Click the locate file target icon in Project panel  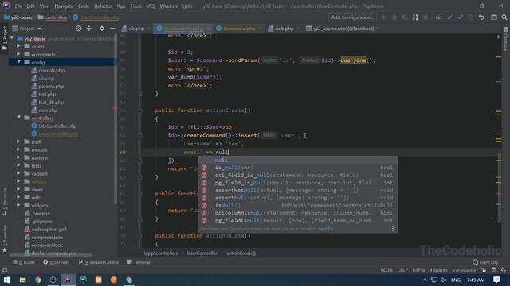coord(78,29)
